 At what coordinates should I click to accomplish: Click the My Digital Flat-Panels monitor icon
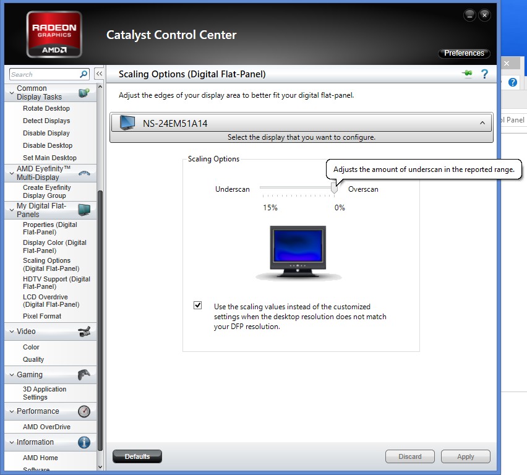click(85, 210)
